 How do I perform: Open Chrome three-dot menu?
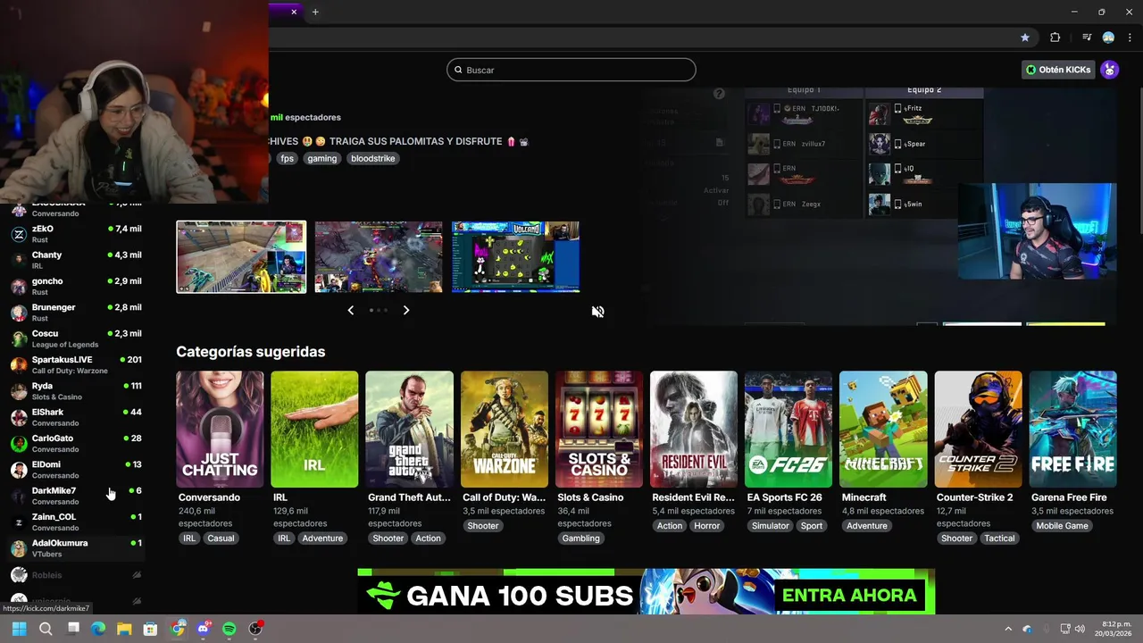(x=1130, y=38)
